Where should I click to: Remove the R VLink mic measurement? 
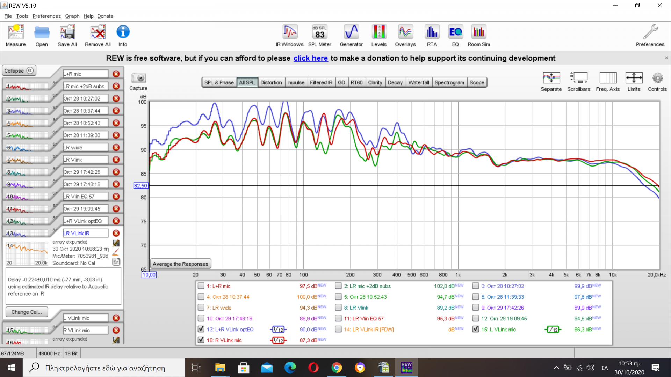point(116,330)
